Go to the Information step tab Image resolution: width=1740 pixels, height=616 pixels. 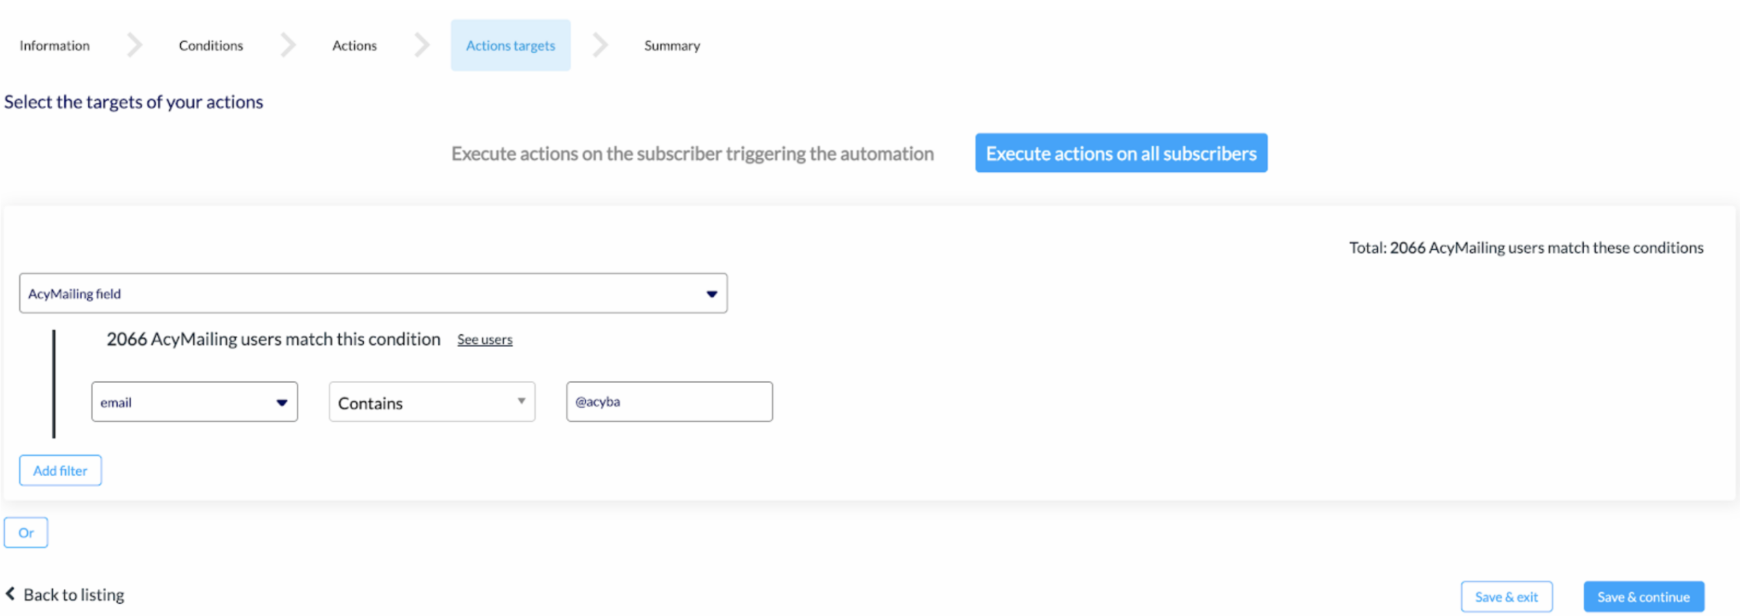(54, 46)
